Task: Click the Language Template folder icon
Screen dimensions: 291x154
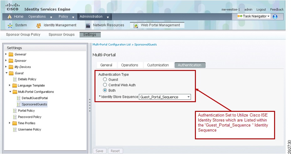Action: tap(14, 86)
